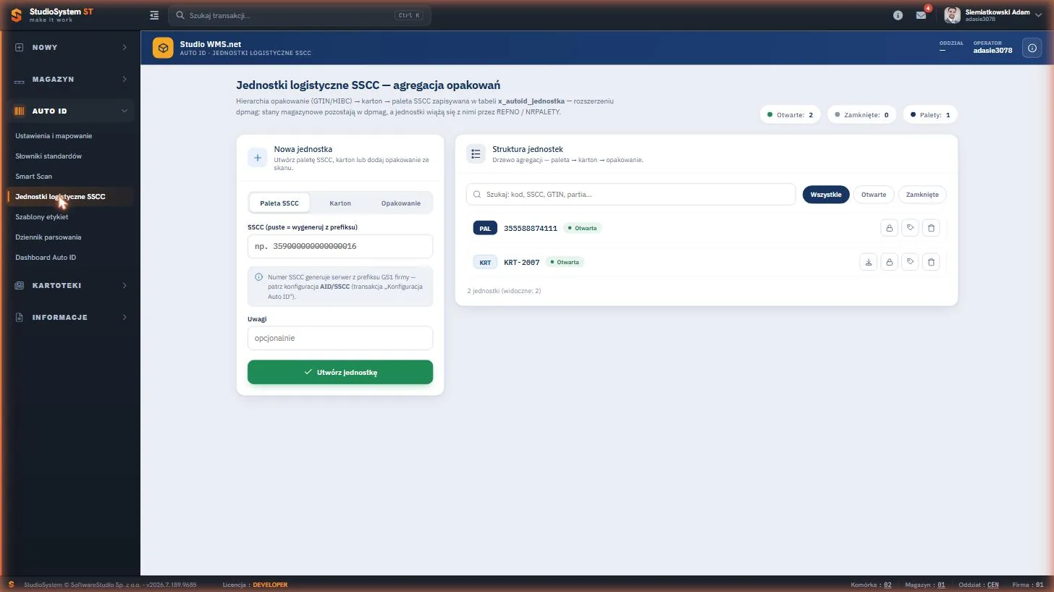Click the list icon beside Struktura jednostek
The height and width of the screenshot is (592, 1054).
[x=476, y=153]
